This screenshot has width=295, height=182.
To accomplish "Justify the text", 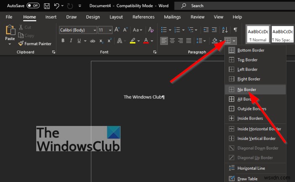I will pos(189,40).
